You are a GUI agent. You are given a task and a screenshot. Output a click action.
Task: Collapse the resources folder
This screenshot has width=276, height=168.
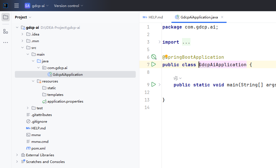[x=33, y=81]
